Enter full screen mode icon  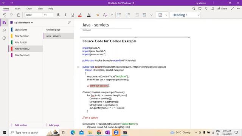point(233,9)
